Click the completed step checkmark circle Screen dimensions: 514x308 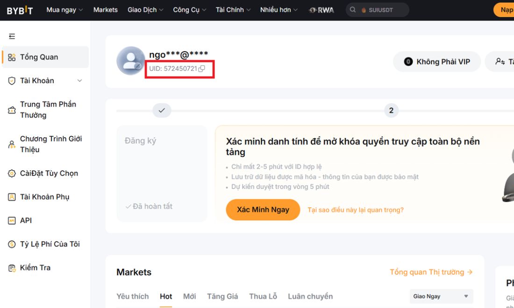click(162, 110)
